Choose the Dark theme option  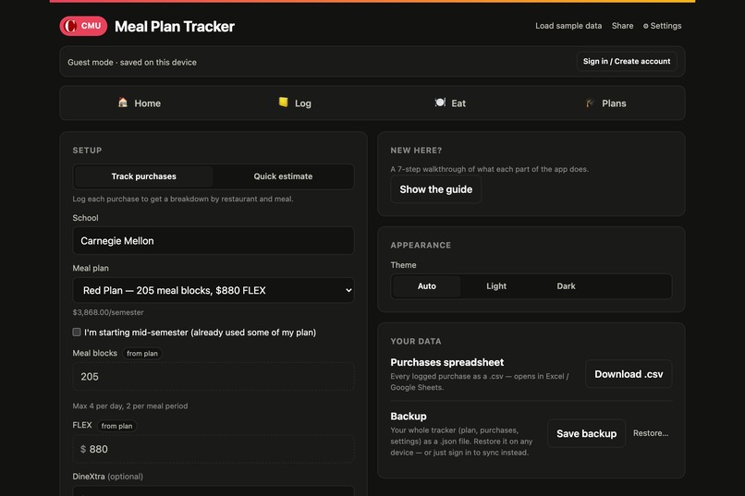[x=566, y=286]
